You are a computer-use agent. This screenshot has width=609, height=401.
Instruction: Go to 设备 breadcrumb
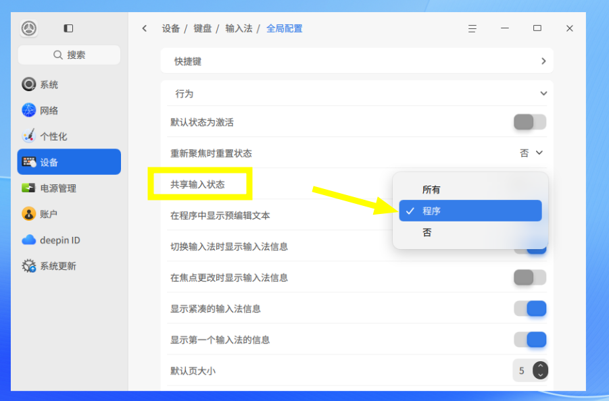pos(171,29)
